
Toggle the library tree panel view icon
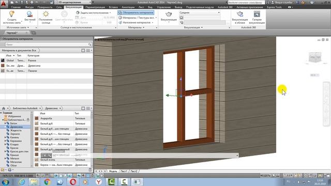(x=83, y=109)
